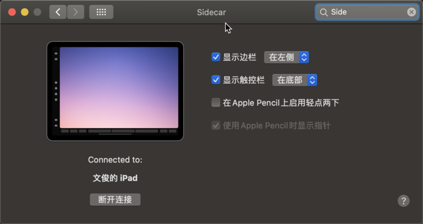Viewport: 423px width, 224px height.
Task: Close the Sidecar window with red button
Action: (x=12, y=12)
